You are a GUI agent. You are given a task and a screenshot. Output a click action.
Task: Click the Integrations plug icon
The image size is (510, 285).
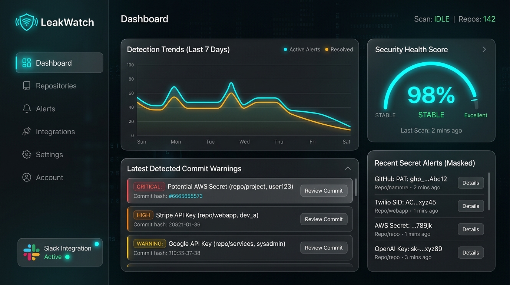tap(27, 131)
